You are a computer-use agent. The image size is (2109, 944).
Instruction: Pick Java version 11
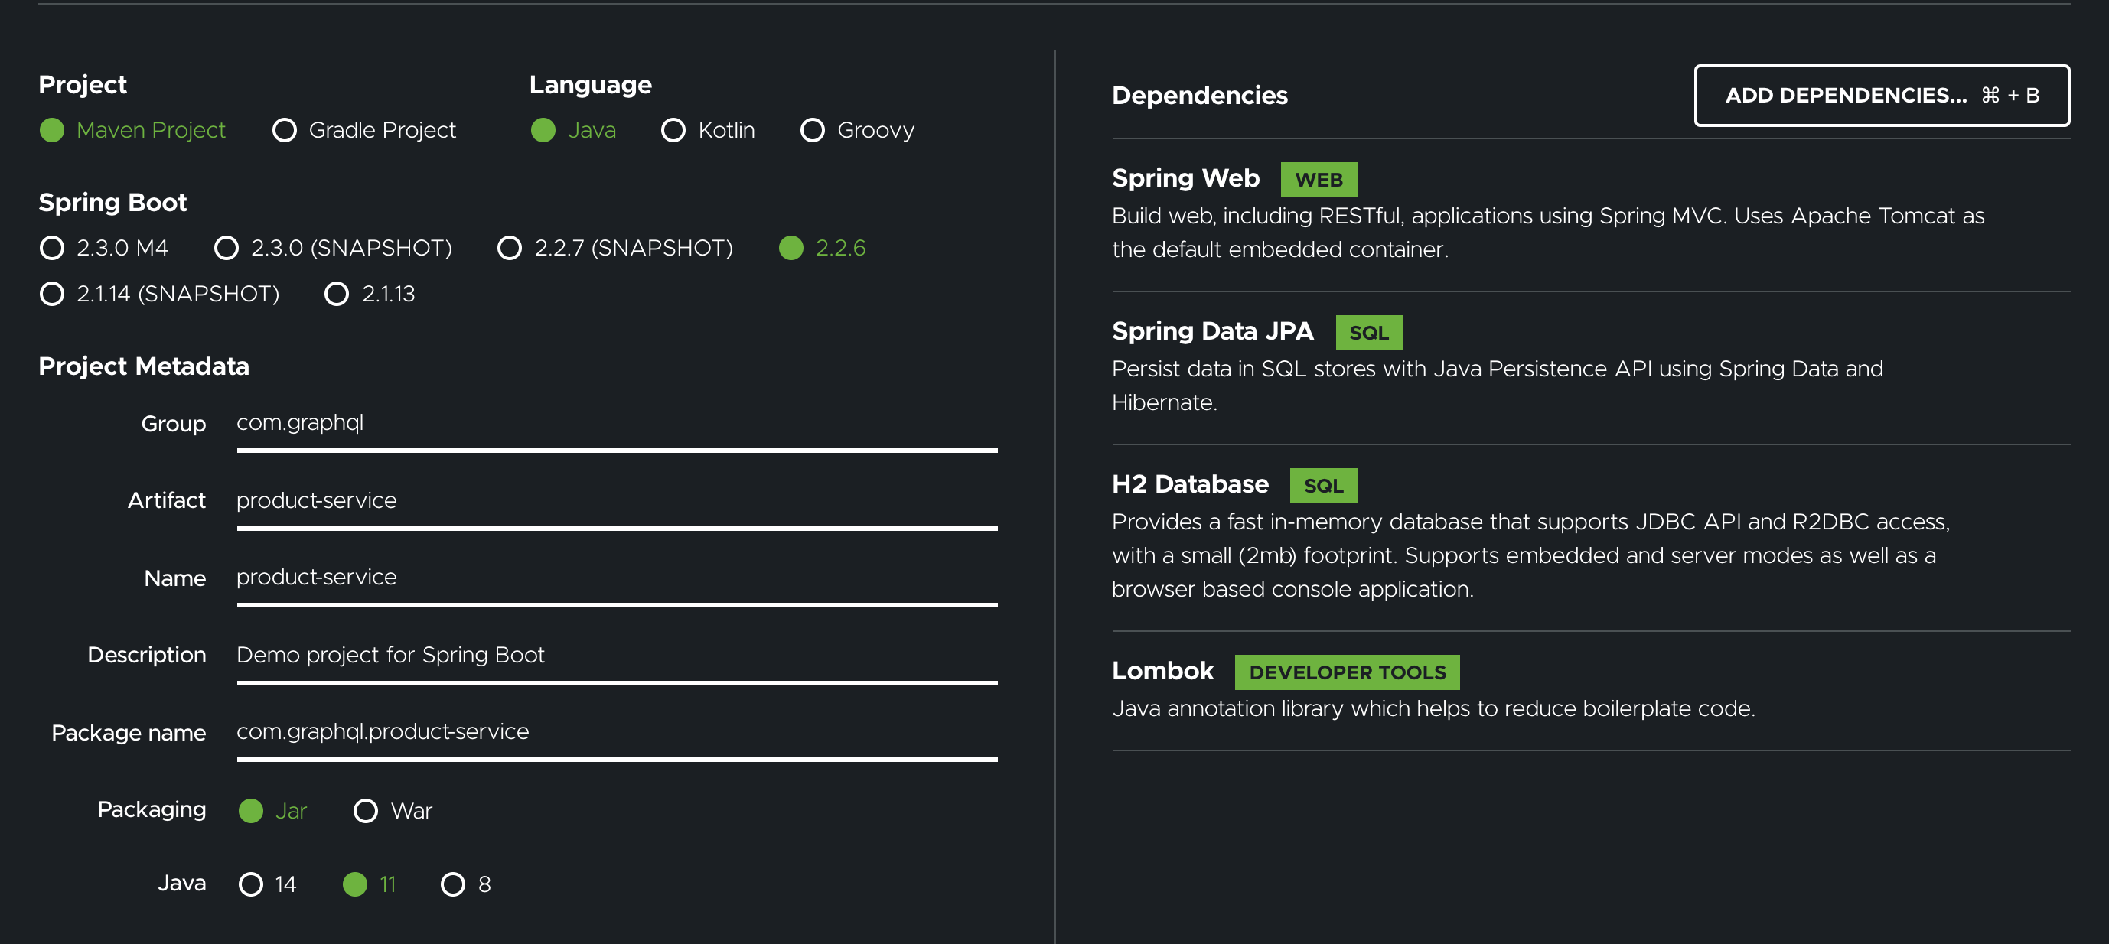click(370, 884)
